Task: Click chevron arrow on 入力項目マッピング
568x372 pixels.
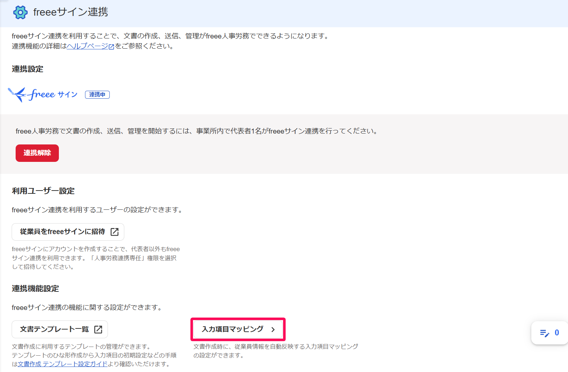Action: (273, 330)
